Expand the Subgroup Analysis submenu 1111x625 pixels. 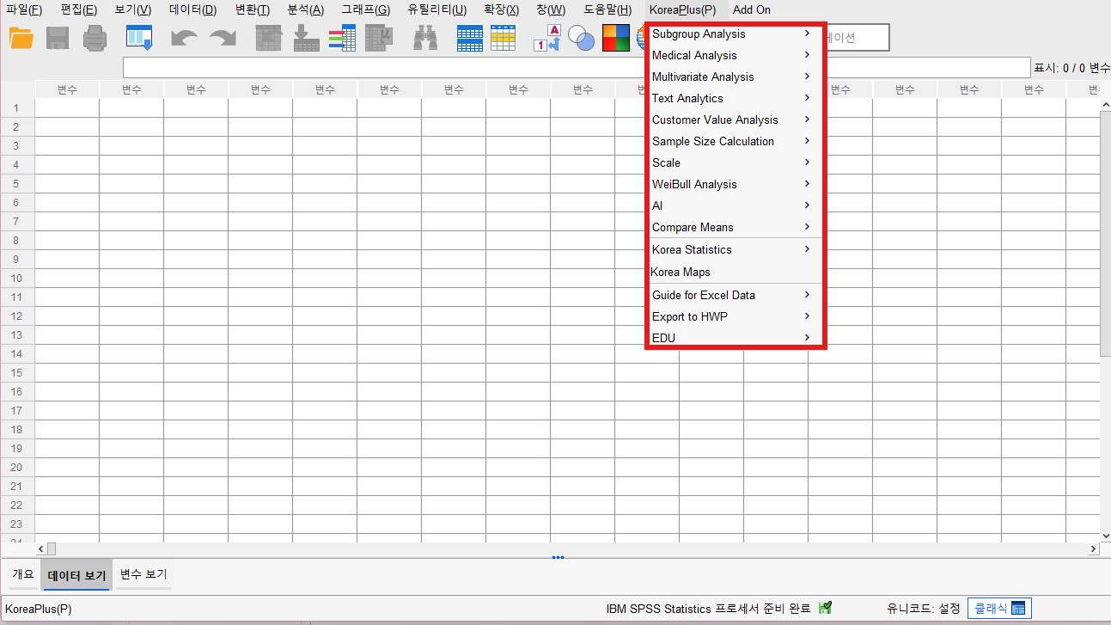[x=734, y=34]
